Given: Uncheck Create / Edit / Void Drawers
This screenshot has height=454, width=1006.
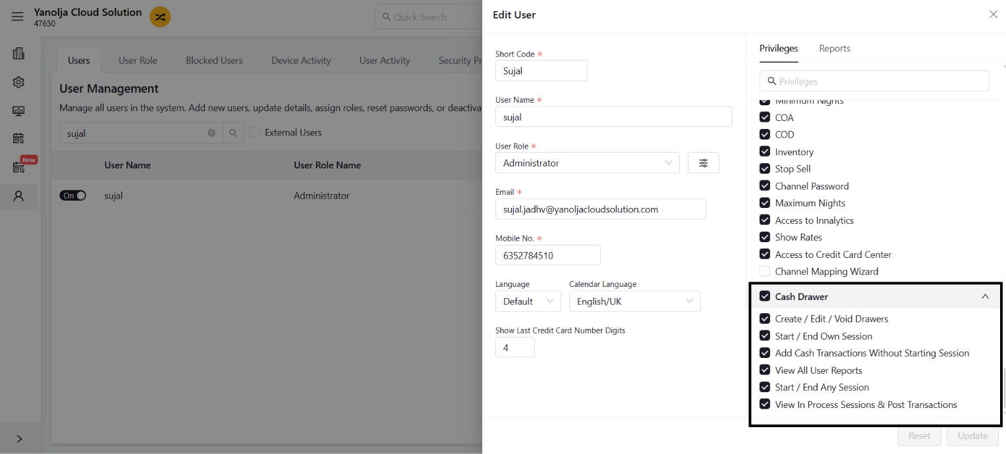Looking at the screenshot, I should (765, 318).
